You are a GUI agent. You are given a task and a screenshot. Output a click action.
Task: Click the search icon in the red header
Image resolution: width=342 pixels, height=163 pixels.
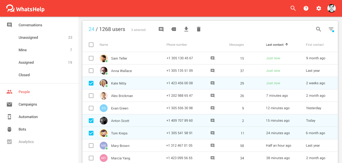(293, 8)
